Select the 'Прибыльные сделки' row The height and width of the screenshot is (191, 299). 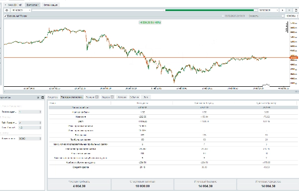point(173,140)
